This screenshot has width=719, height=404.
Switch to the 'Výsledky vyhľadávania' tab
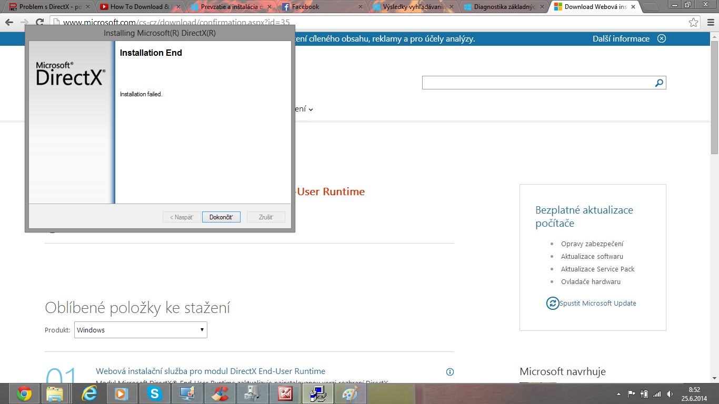[412, 7]
